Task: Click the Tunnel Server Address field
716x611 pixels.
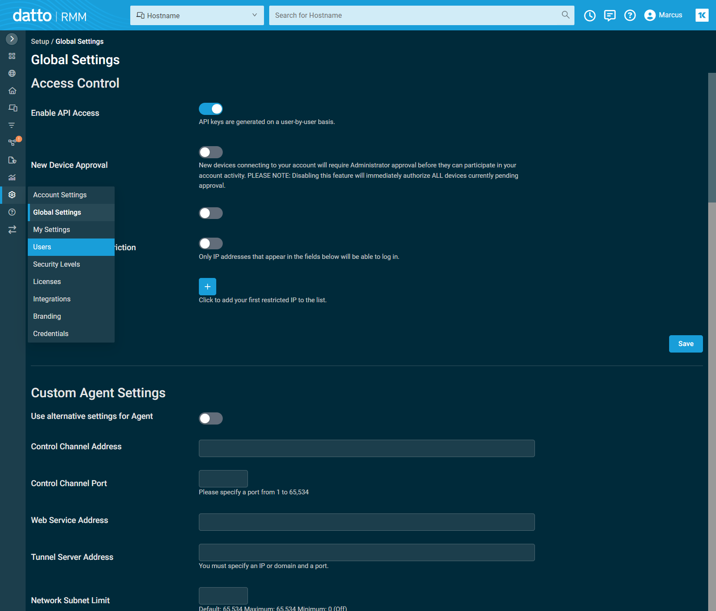Action: (x=367, y=552)
